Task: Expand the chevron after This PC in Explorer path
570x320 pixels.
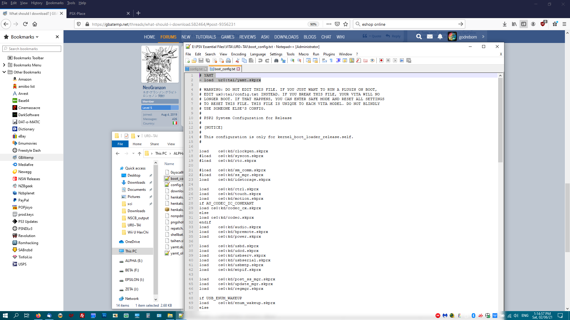Action: pyautogui.click(x=170, y=153)
